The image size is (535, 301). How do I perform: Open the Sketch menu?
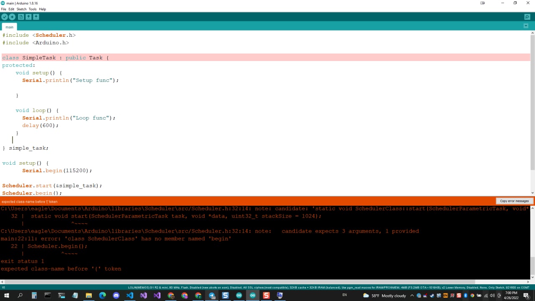tap(21, 9)
